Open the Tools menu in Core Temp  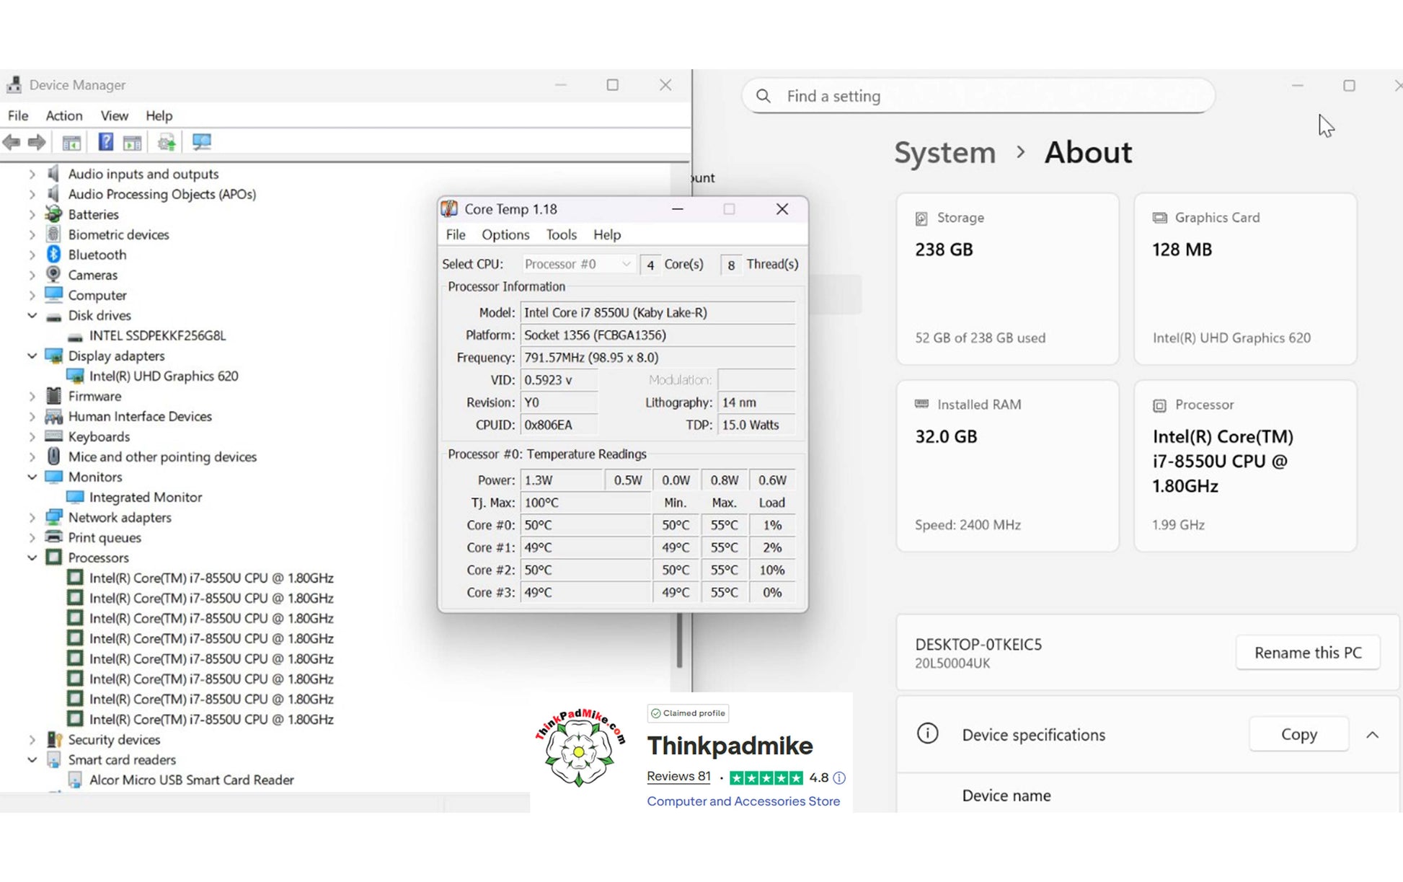tap(561, 234)
